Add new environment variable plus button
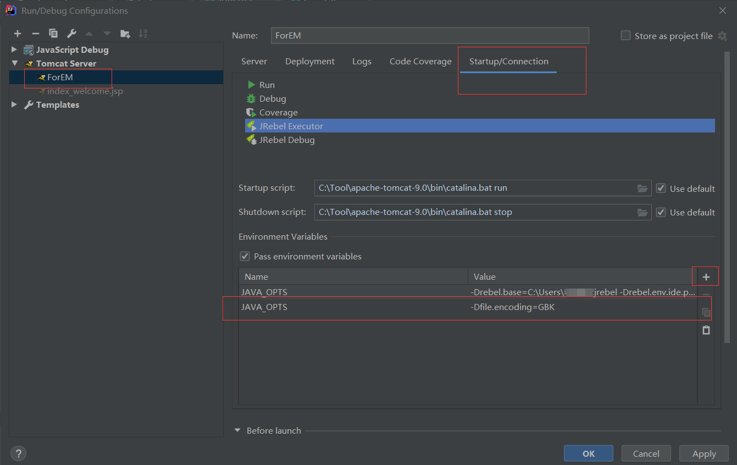The height and width of the screenshot is (465, 737). (x=706, y=277)
